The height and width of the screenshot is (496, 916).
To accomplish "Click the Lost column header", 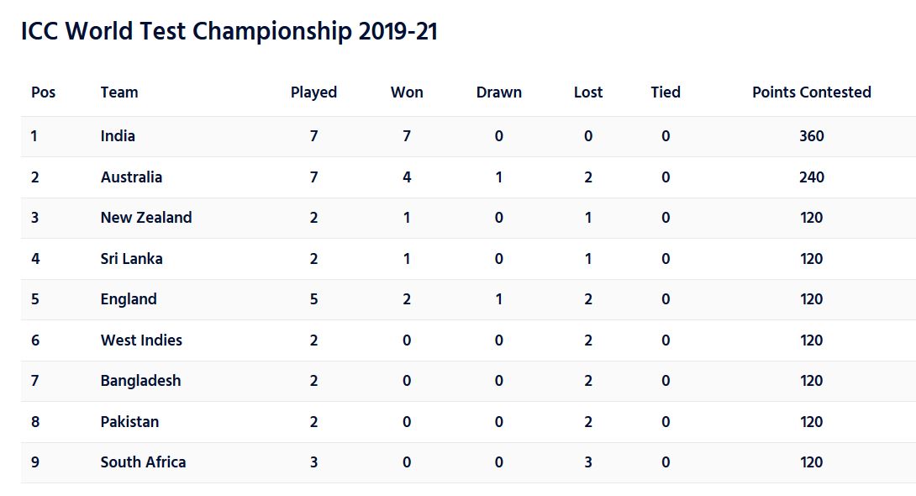I will tap(588, 92).
